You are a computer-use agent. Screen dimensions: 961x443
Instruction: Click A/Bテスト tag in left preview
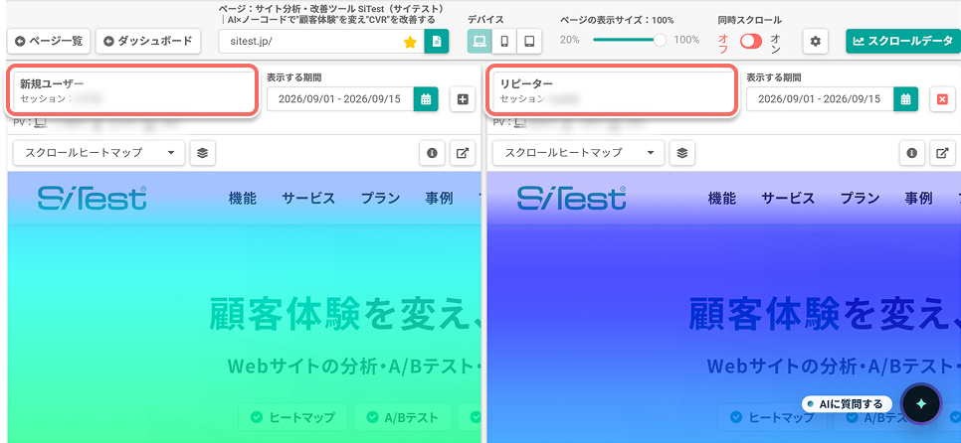click(x=402, y=417)
